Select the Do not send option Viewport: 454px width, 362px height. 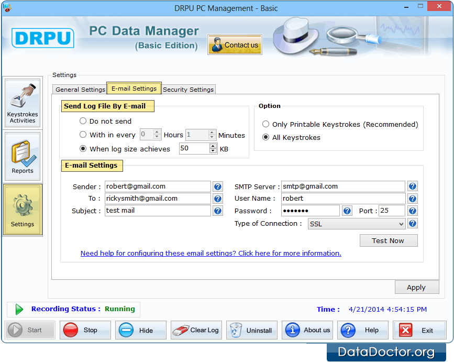83,121
